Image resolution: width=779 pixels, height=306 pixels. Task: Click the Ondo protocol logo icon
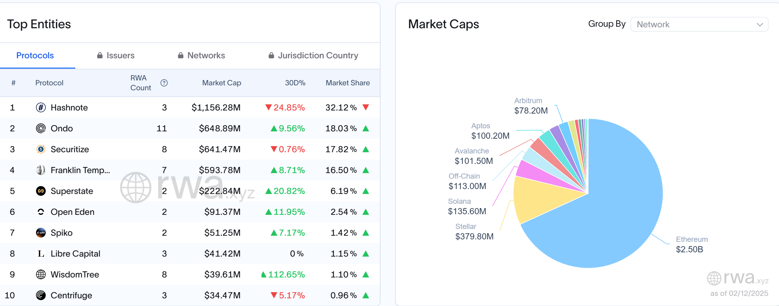click(x=41, y=128)
